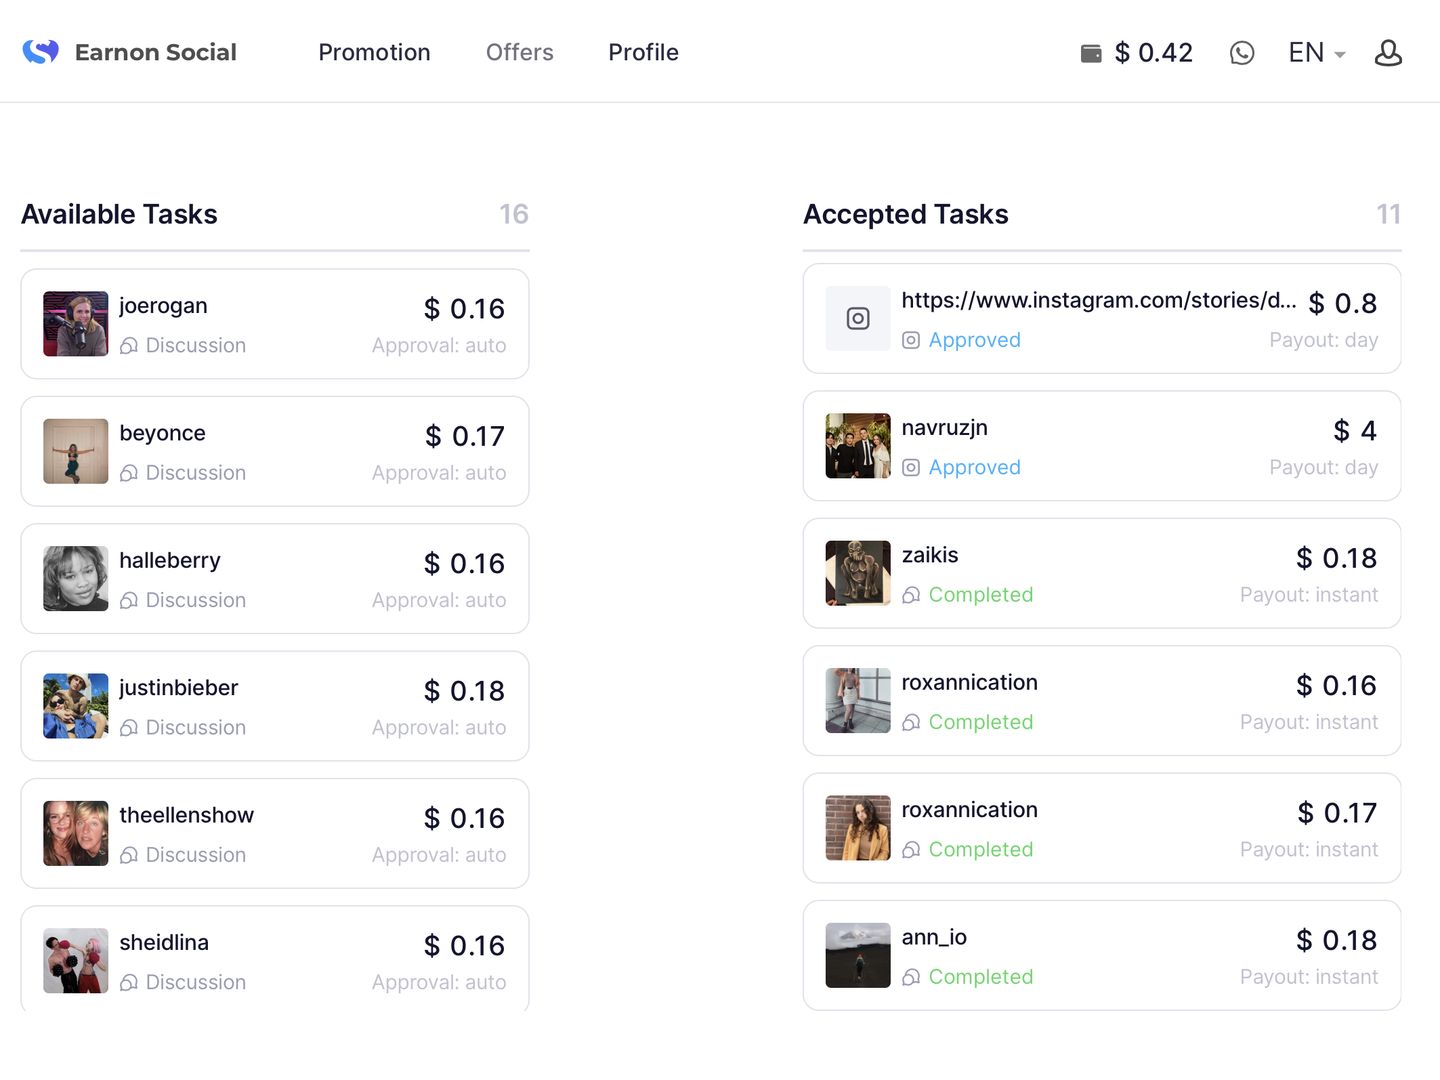The width and height of the screenshot is (1440, 1080).
Task: Click the $ 0.42 balance amount
Action: pyautogui.click(x=1153, y=53)
